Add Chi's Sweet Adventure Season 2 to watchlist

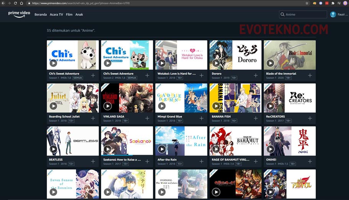pos(147,75)
